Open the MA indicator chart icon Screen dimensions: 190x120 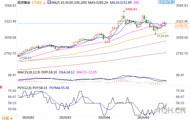pyautogui.click(x=49, y=2)
